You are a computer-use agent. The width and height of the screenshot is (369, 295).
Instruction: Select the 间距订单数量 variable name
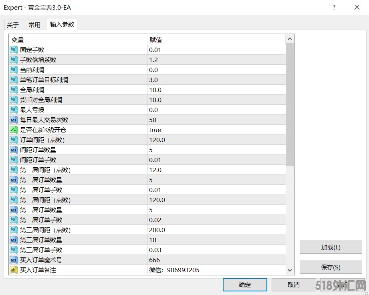pos(38,150)
